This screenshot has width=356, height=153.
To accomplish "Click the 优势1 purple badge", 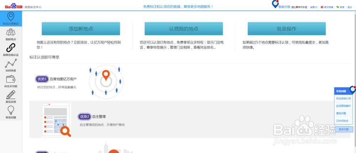I will (42, 79).
